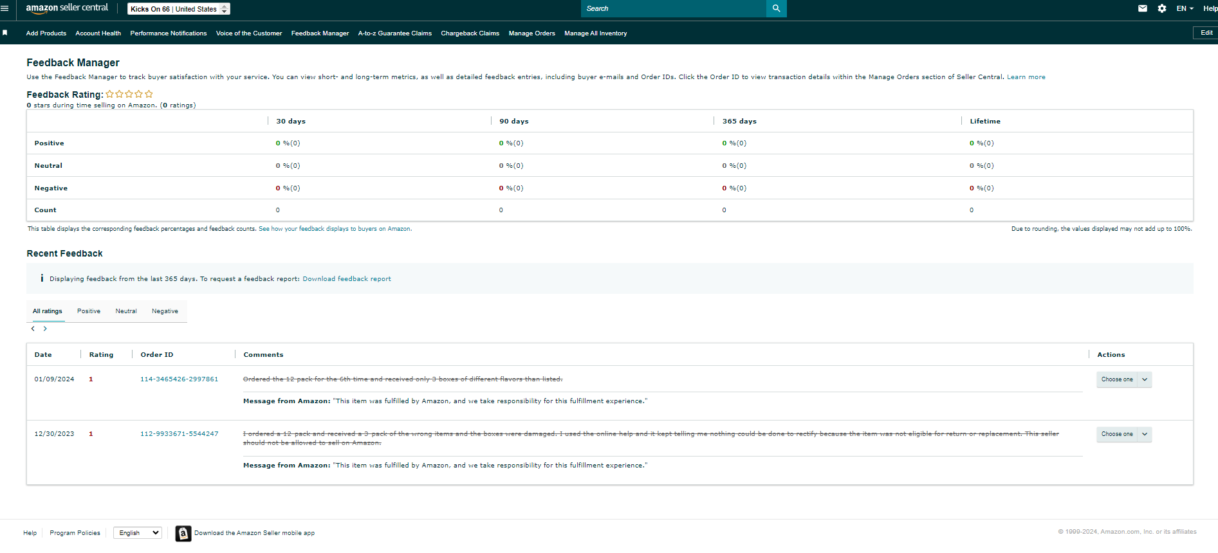1218x553 pixels.
Task: Click the Rating column header
Action: (x=101, y=355)
